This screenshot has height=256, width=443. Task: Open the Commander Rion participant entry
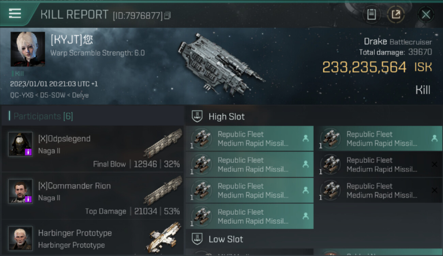coord(92,196)
